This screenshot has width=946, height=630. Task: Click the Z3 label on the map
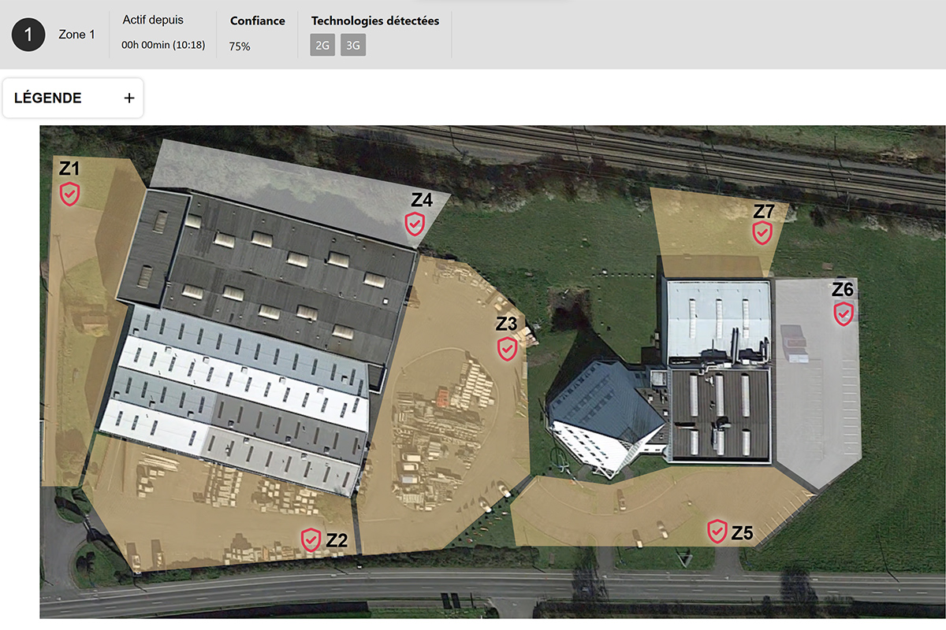coord(506,324)
